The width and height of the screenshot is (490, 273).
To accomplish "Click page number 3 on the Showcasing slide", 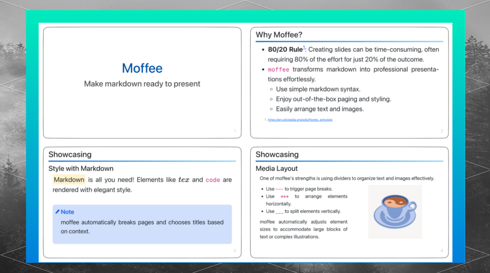I will pyautogui.click(x=235, y=251).
